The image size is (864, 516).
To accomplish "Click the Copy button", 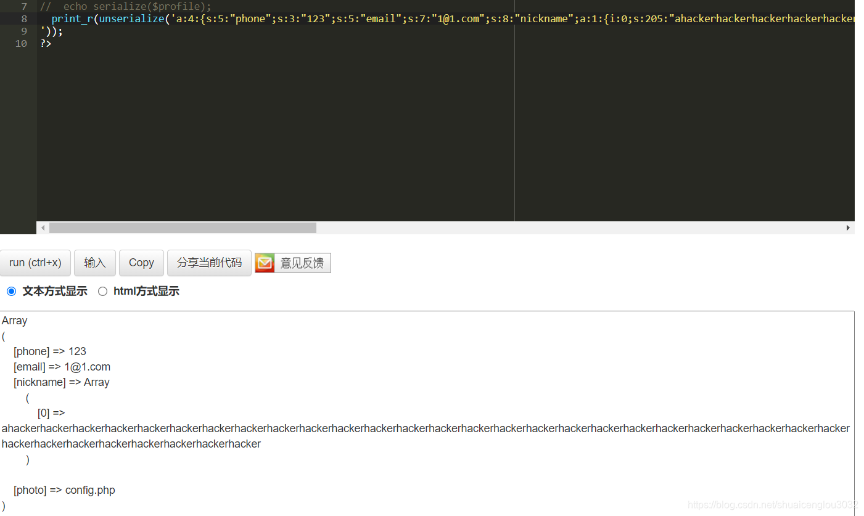I will [141, 263].
